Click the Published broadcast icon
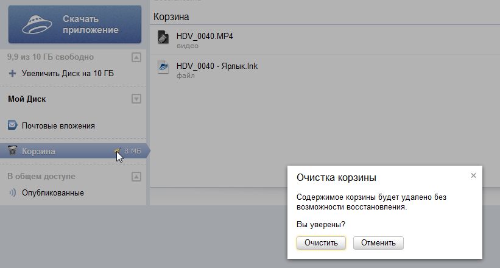The width and height of the screenshot is (500, 268). [12, 193]
